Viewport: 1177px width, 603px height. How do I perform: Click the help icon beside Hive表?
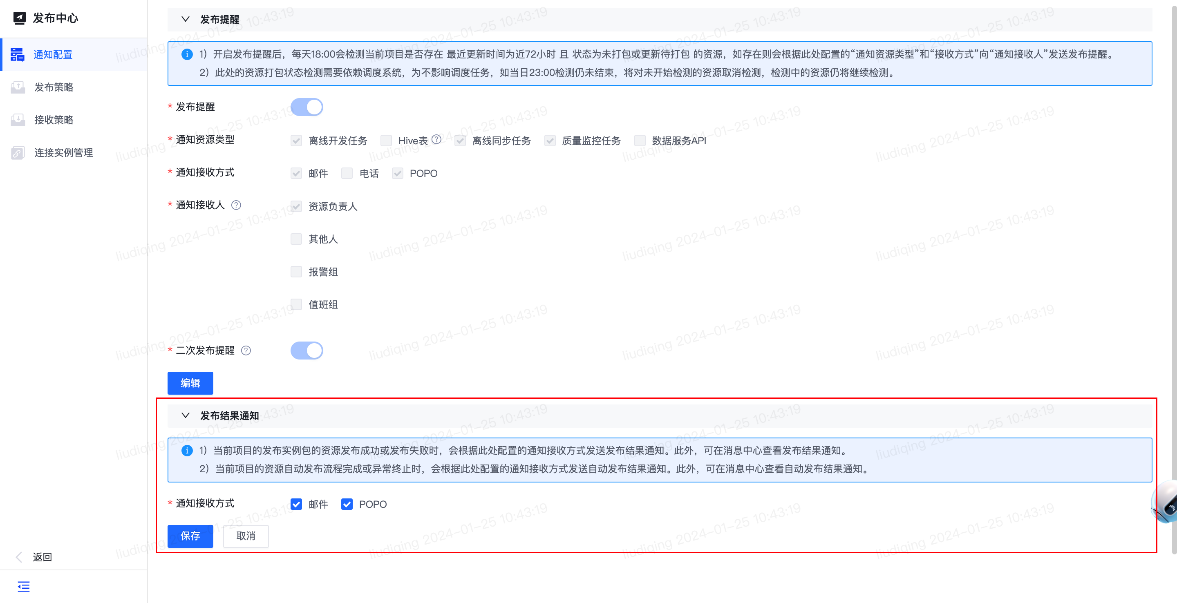436,139
